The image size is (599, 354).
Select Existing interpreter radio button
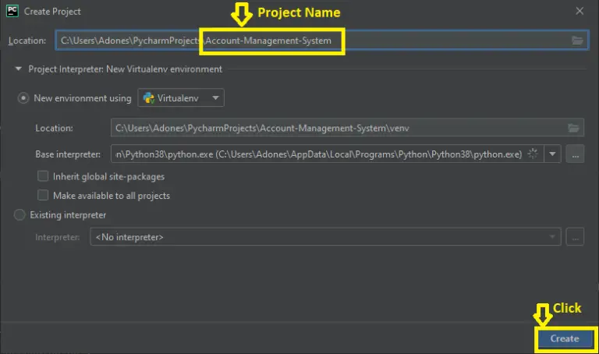point(19,215)
